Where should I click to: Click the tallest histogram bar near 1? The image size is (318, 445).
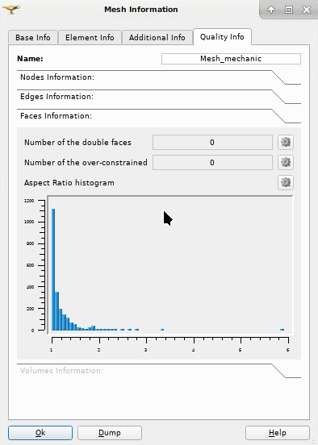click(x=53, y=269)
